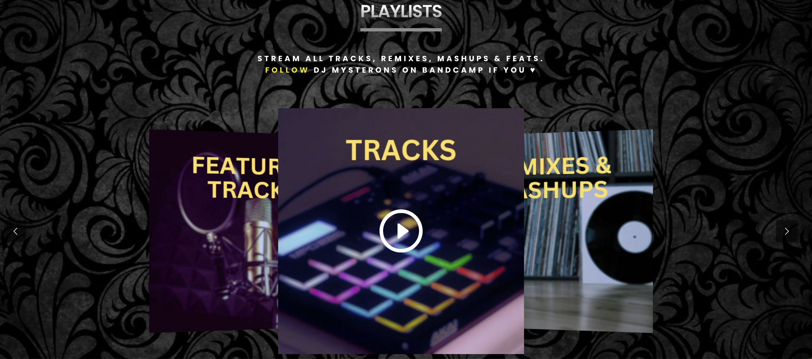The height and width of the screenshot is (359, 812).
Task: Click the colorful drum pads on the Tracks cover
Action: [394, 281]
